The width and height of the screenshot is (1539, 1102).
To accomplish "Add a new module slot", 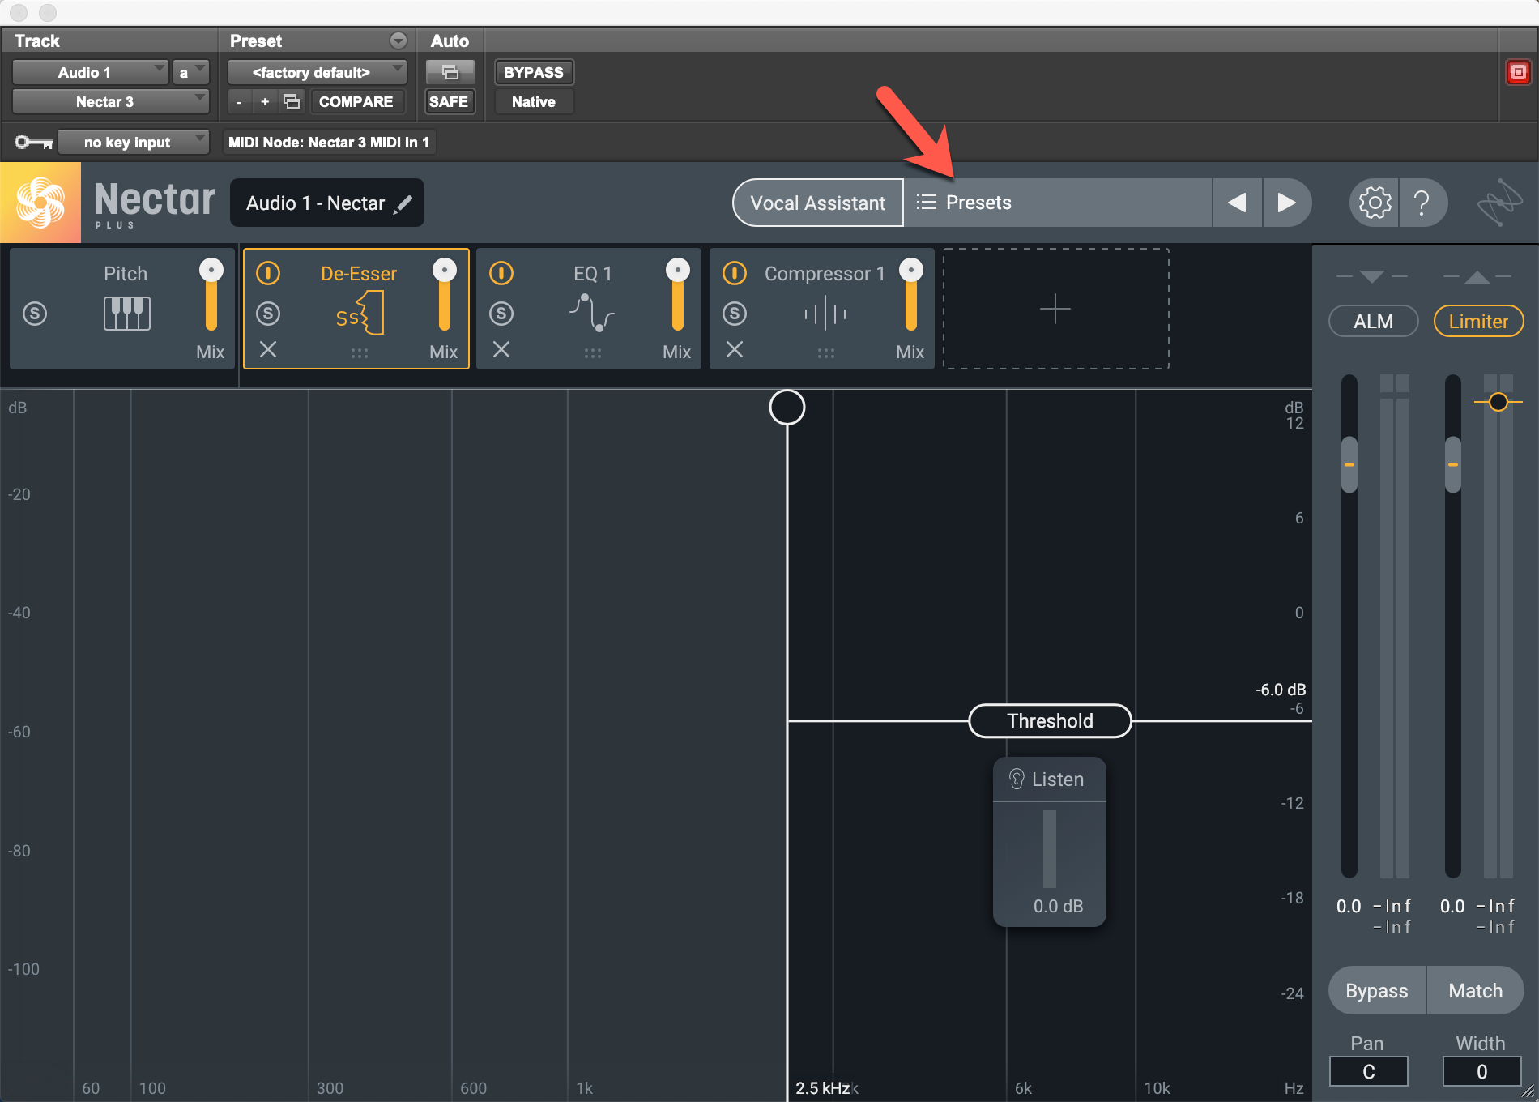I will coord(1055,309).
